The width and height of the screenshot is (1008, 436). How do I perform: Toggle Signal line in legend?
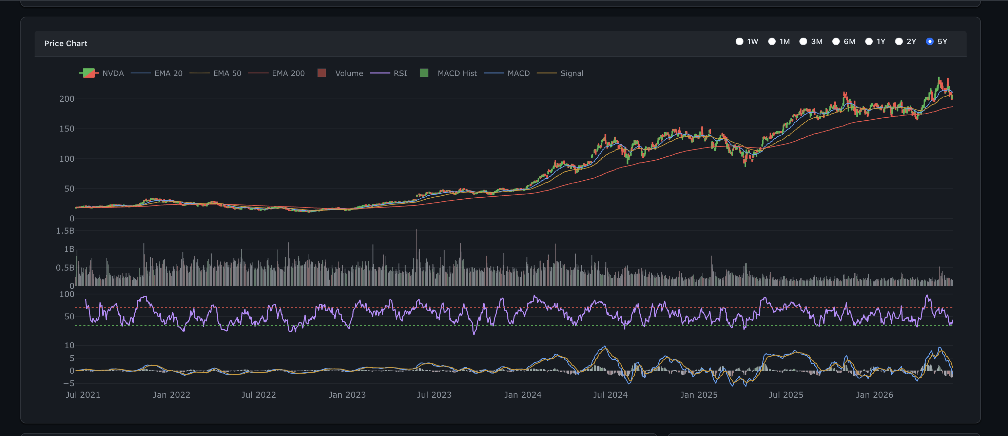(560, 73)
